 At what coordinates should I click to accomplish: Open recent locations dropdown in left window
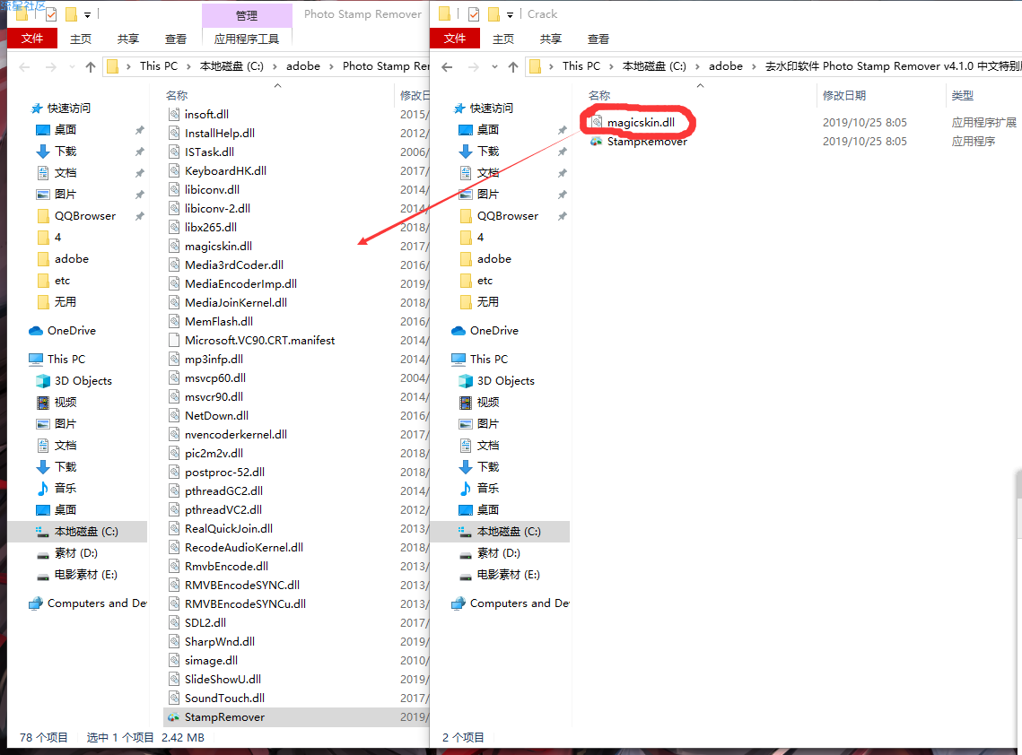72,66
